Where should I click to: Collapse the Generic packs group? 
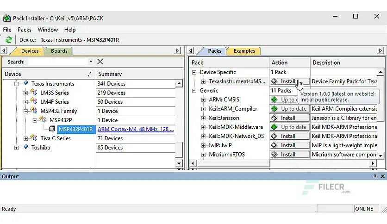pyautogui.click(x=194, y=91)
